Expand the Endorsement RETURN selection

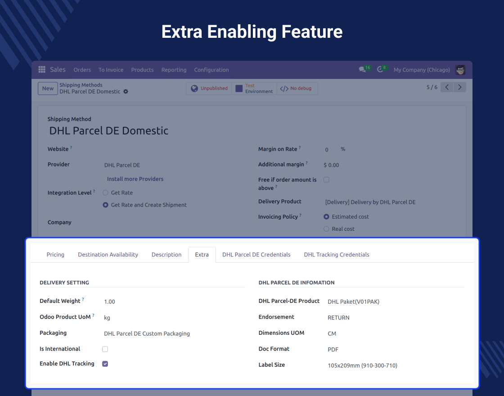338,318
